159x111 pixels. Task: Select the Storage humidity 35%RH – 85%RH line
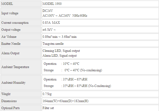tap(77, 86)
